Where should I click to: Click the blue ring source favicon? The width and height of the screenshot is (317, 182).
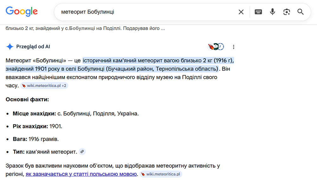[221, 47]
